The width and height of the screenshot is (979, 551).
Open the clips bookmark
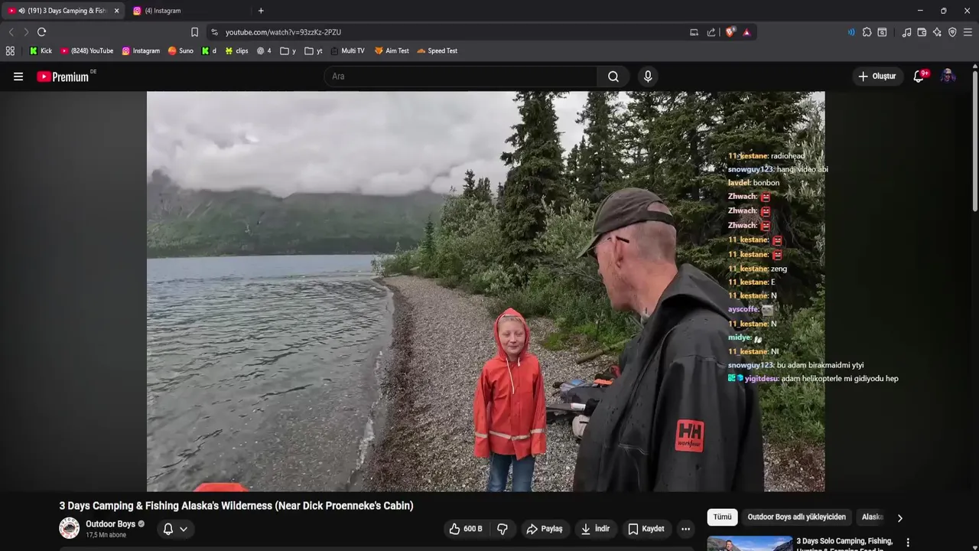pos(236,51)
